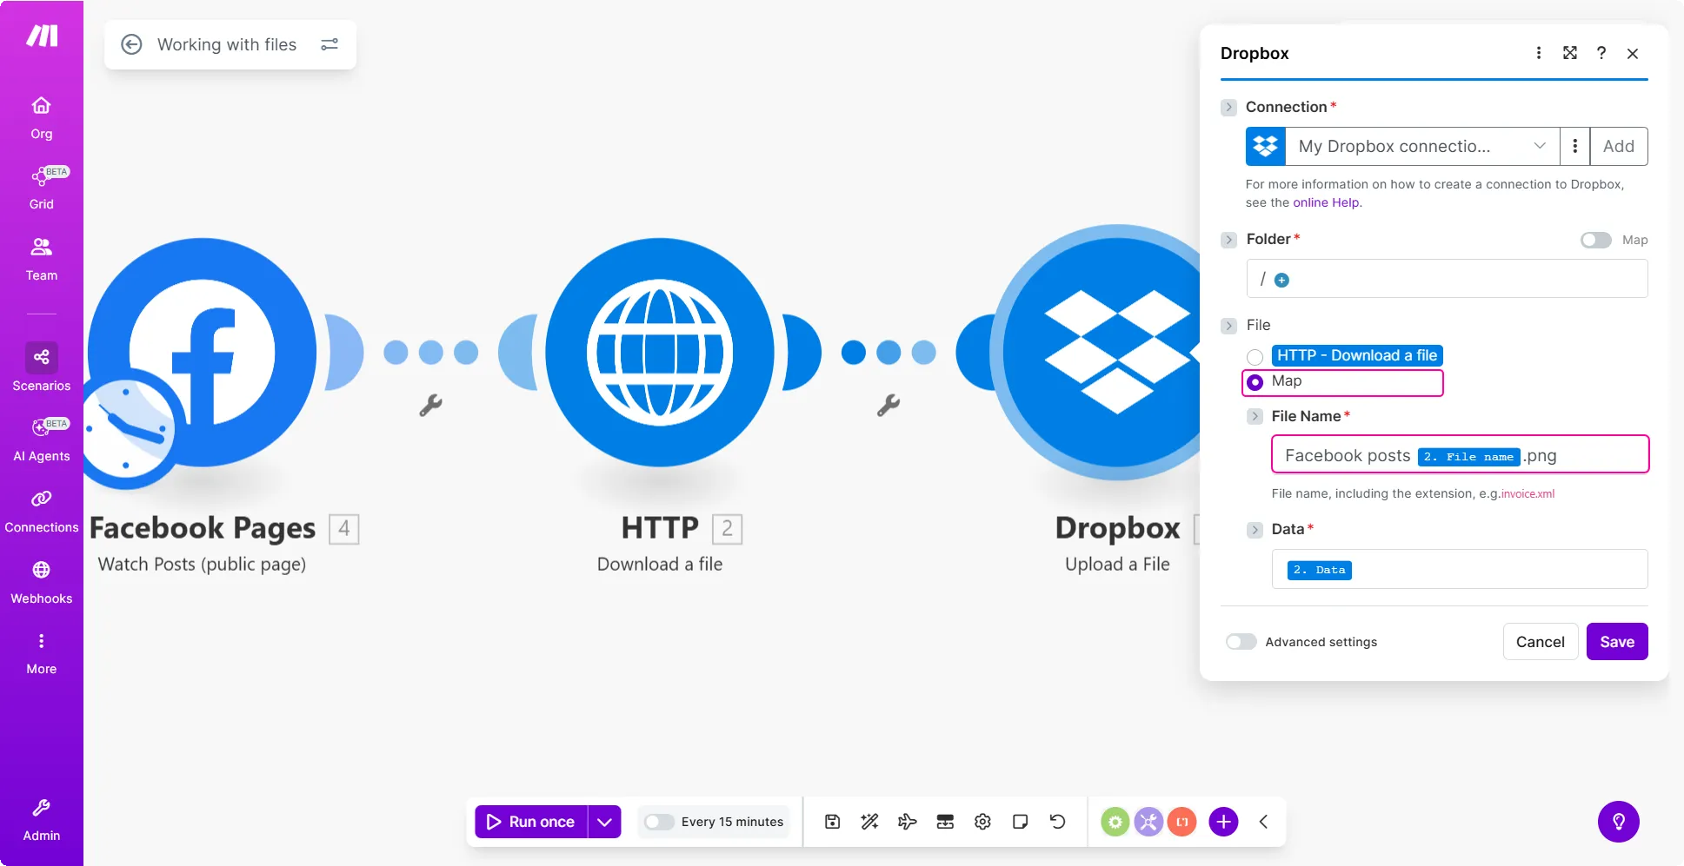Open the My Dropbox connection dropdown
The height and width of the screenshot is (866, 1684).
point(1422,146)
